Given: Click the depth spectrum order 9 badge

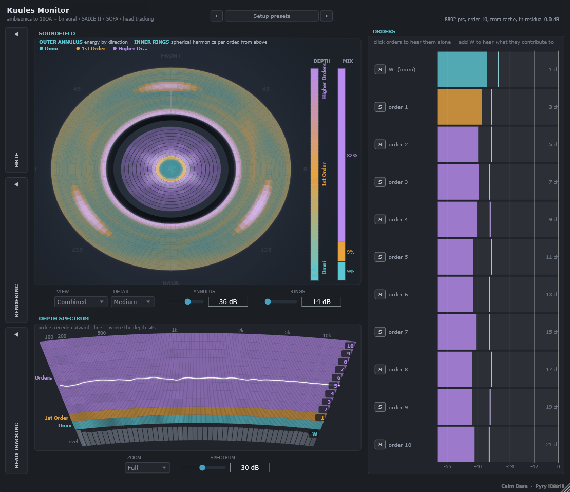Looking at the screenshot, I should (348, 353).
